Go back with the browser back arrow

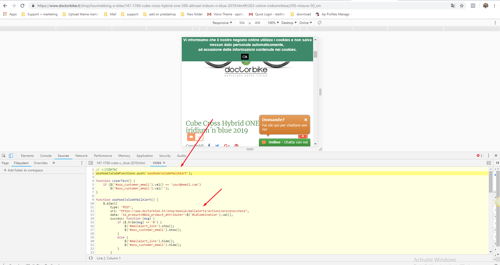coord(5,6)
